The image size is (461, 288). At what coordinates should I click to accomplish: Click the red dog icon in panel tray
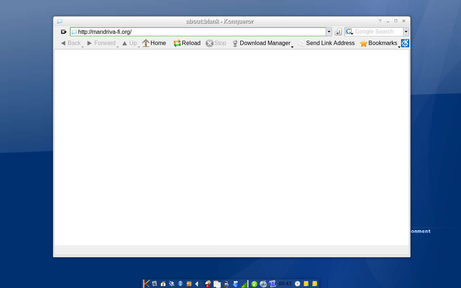(208, 284)
